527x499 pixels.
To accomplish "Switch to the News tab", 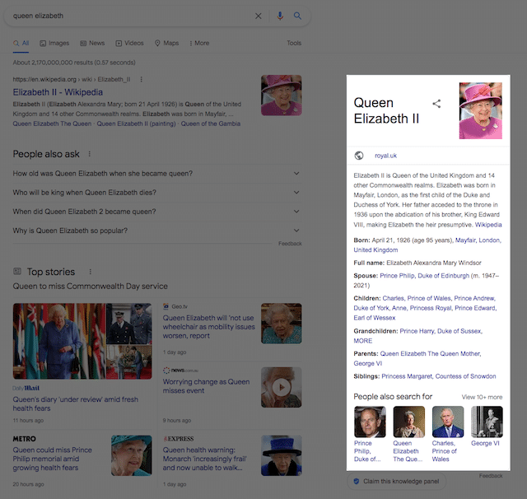I will [92, 44].
